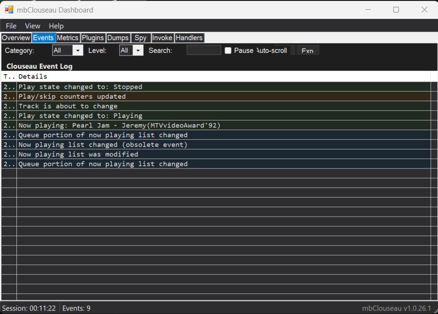The width and height of the screenshot is (438, 314).
Task: Click the mbClouseau app icon in title bar
Action: click(x=9, y=10)
